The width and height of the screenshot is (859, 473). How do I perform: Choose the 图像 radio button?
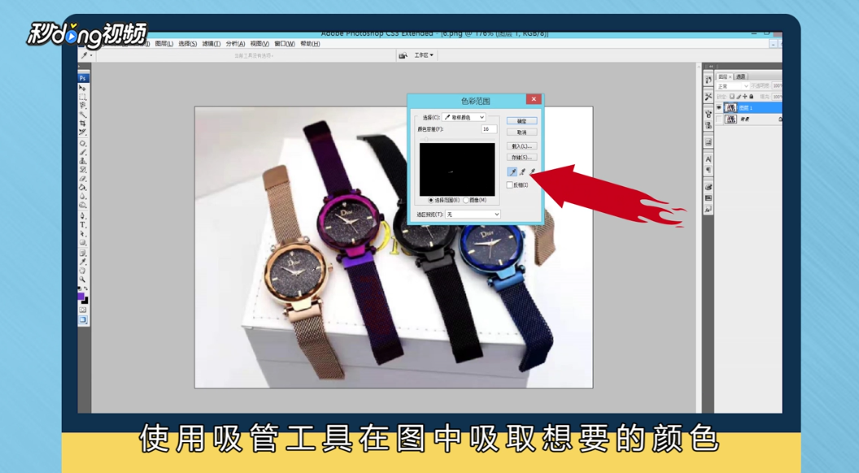point(465,201)
